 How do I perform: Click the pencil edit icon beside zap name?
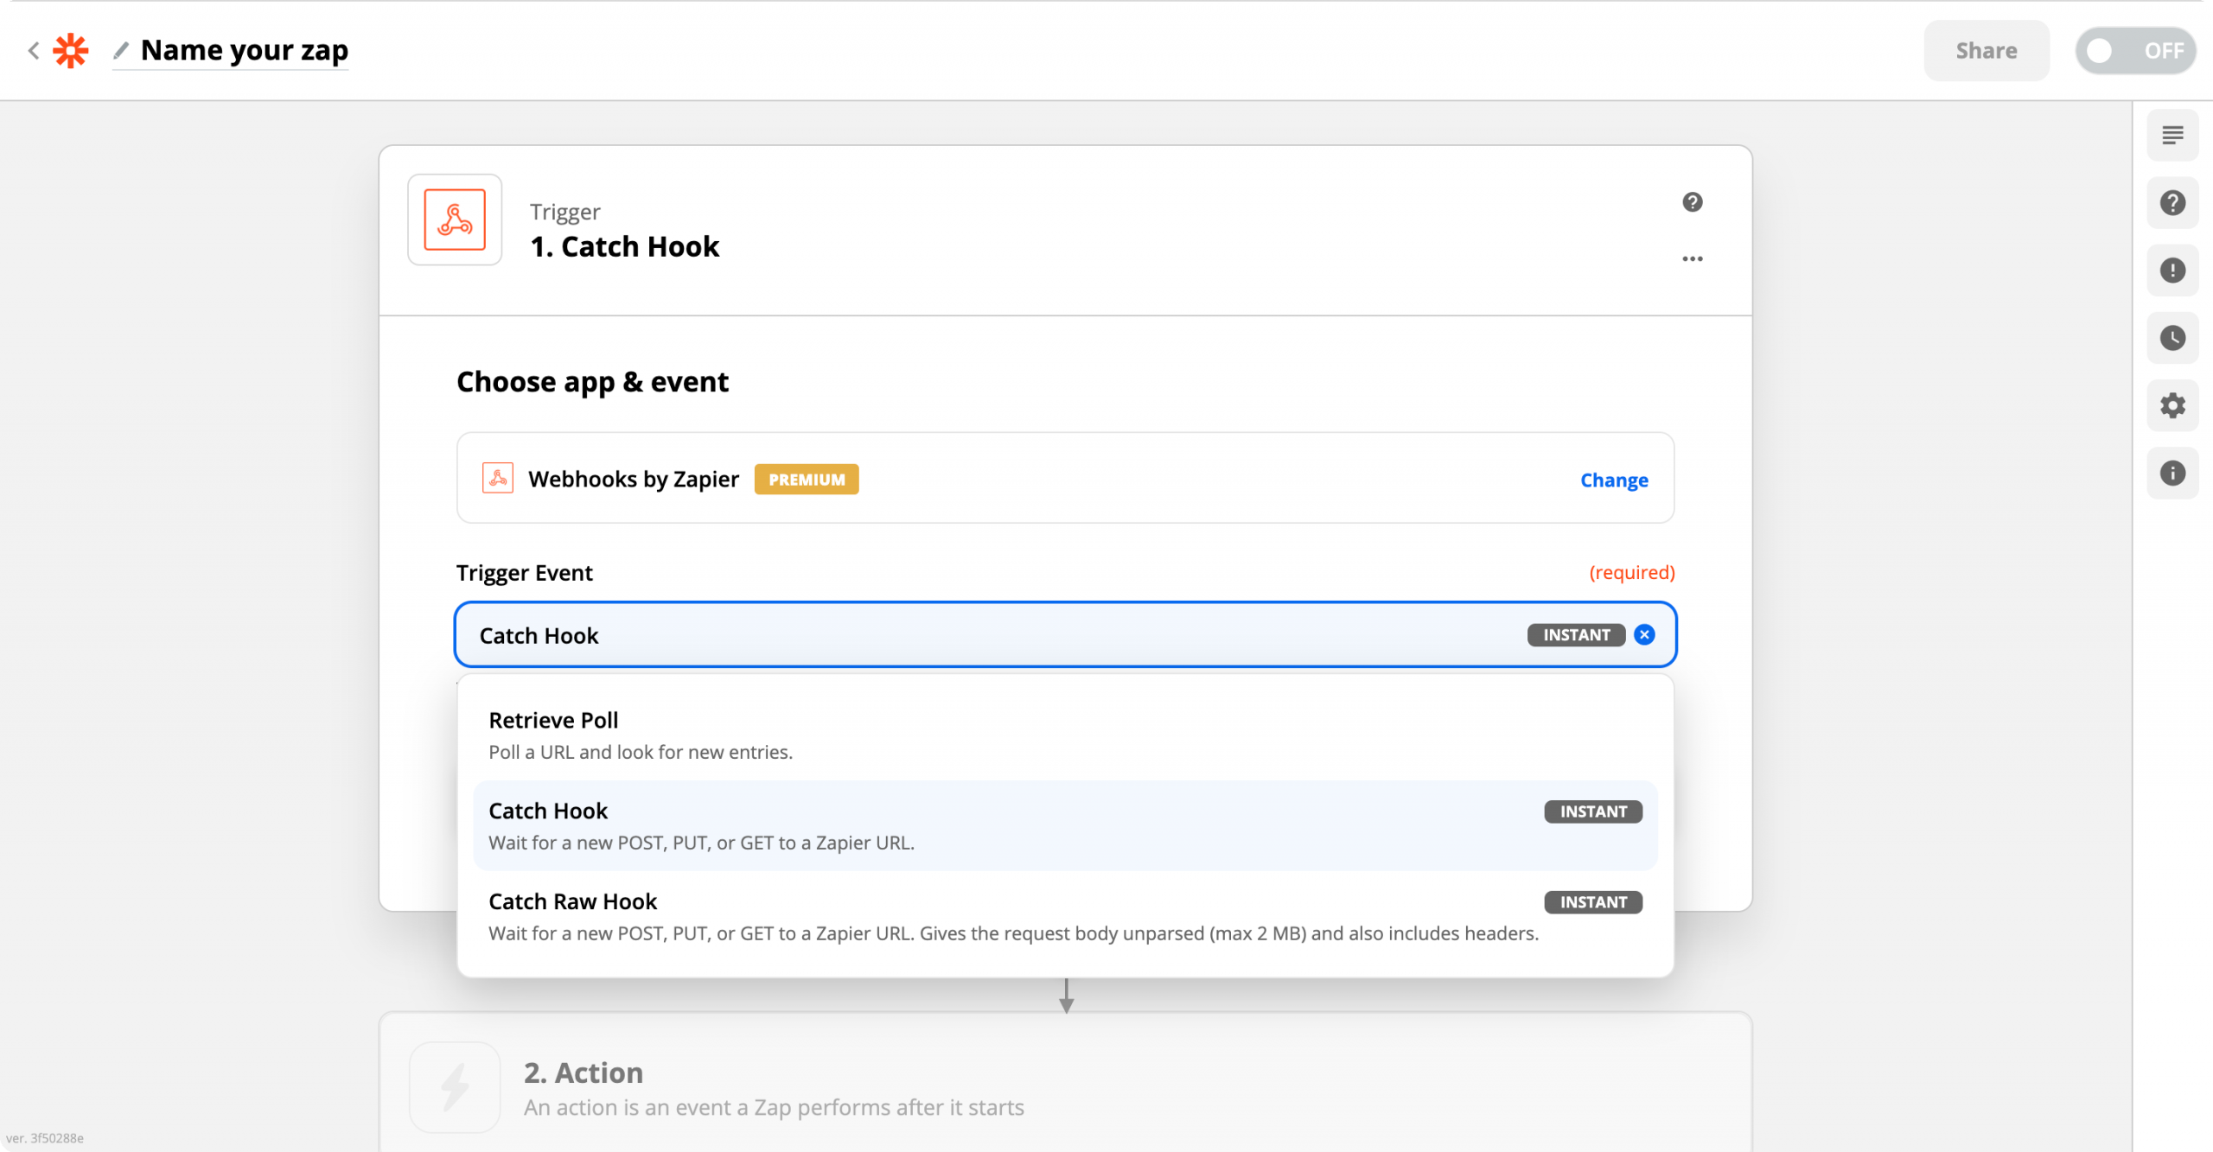121,51
